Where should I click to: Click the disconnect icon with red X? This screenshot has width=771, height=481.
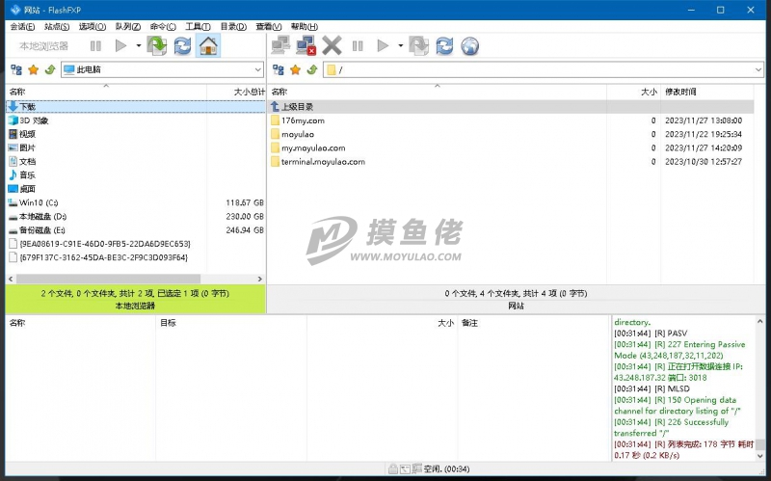click(306, 46)
